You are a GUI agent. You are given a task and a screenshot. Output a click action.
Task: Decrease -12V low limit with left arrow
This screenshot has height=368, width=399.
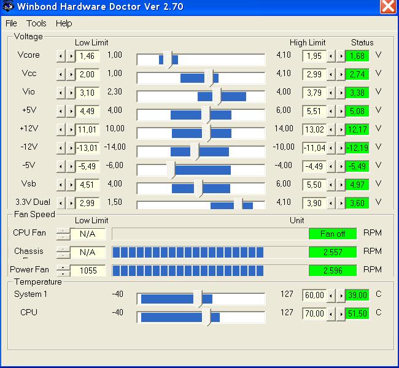[61, 148]
